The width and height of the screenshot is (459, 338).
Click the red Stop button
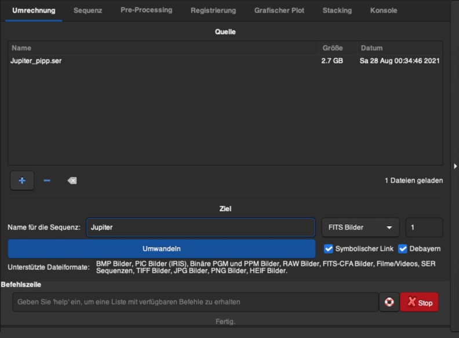tap(419, 302)
